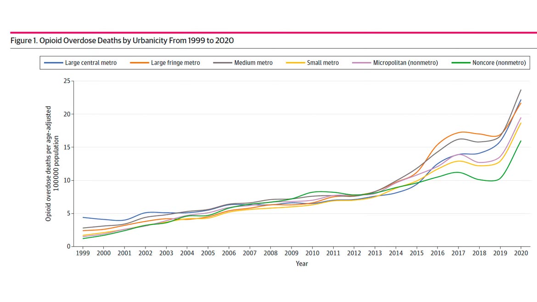Click the pink Micropolitan legend line marker
Image resolution: width=537 pixels, height=302 pixels.
coord(362,63)
